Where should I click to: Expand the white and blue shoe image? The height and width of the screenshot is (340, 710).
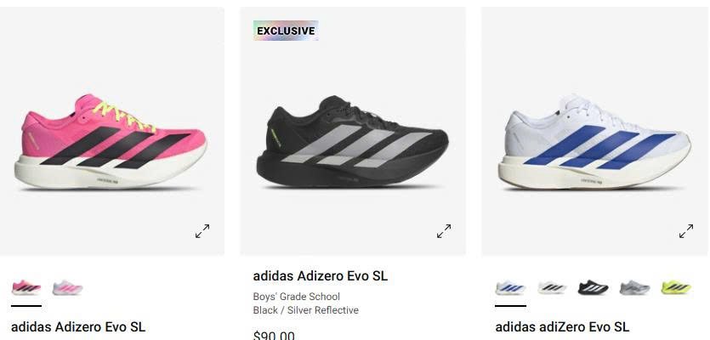pos(686,231)
